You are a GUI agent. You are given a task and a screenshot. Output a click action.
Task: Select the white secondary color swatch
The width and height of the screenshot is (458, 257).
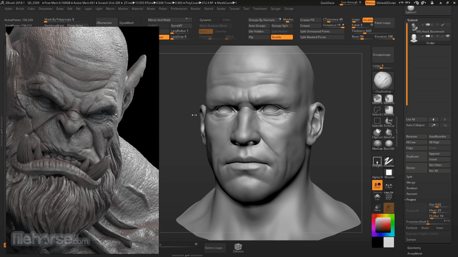click(x=389, y=242)
